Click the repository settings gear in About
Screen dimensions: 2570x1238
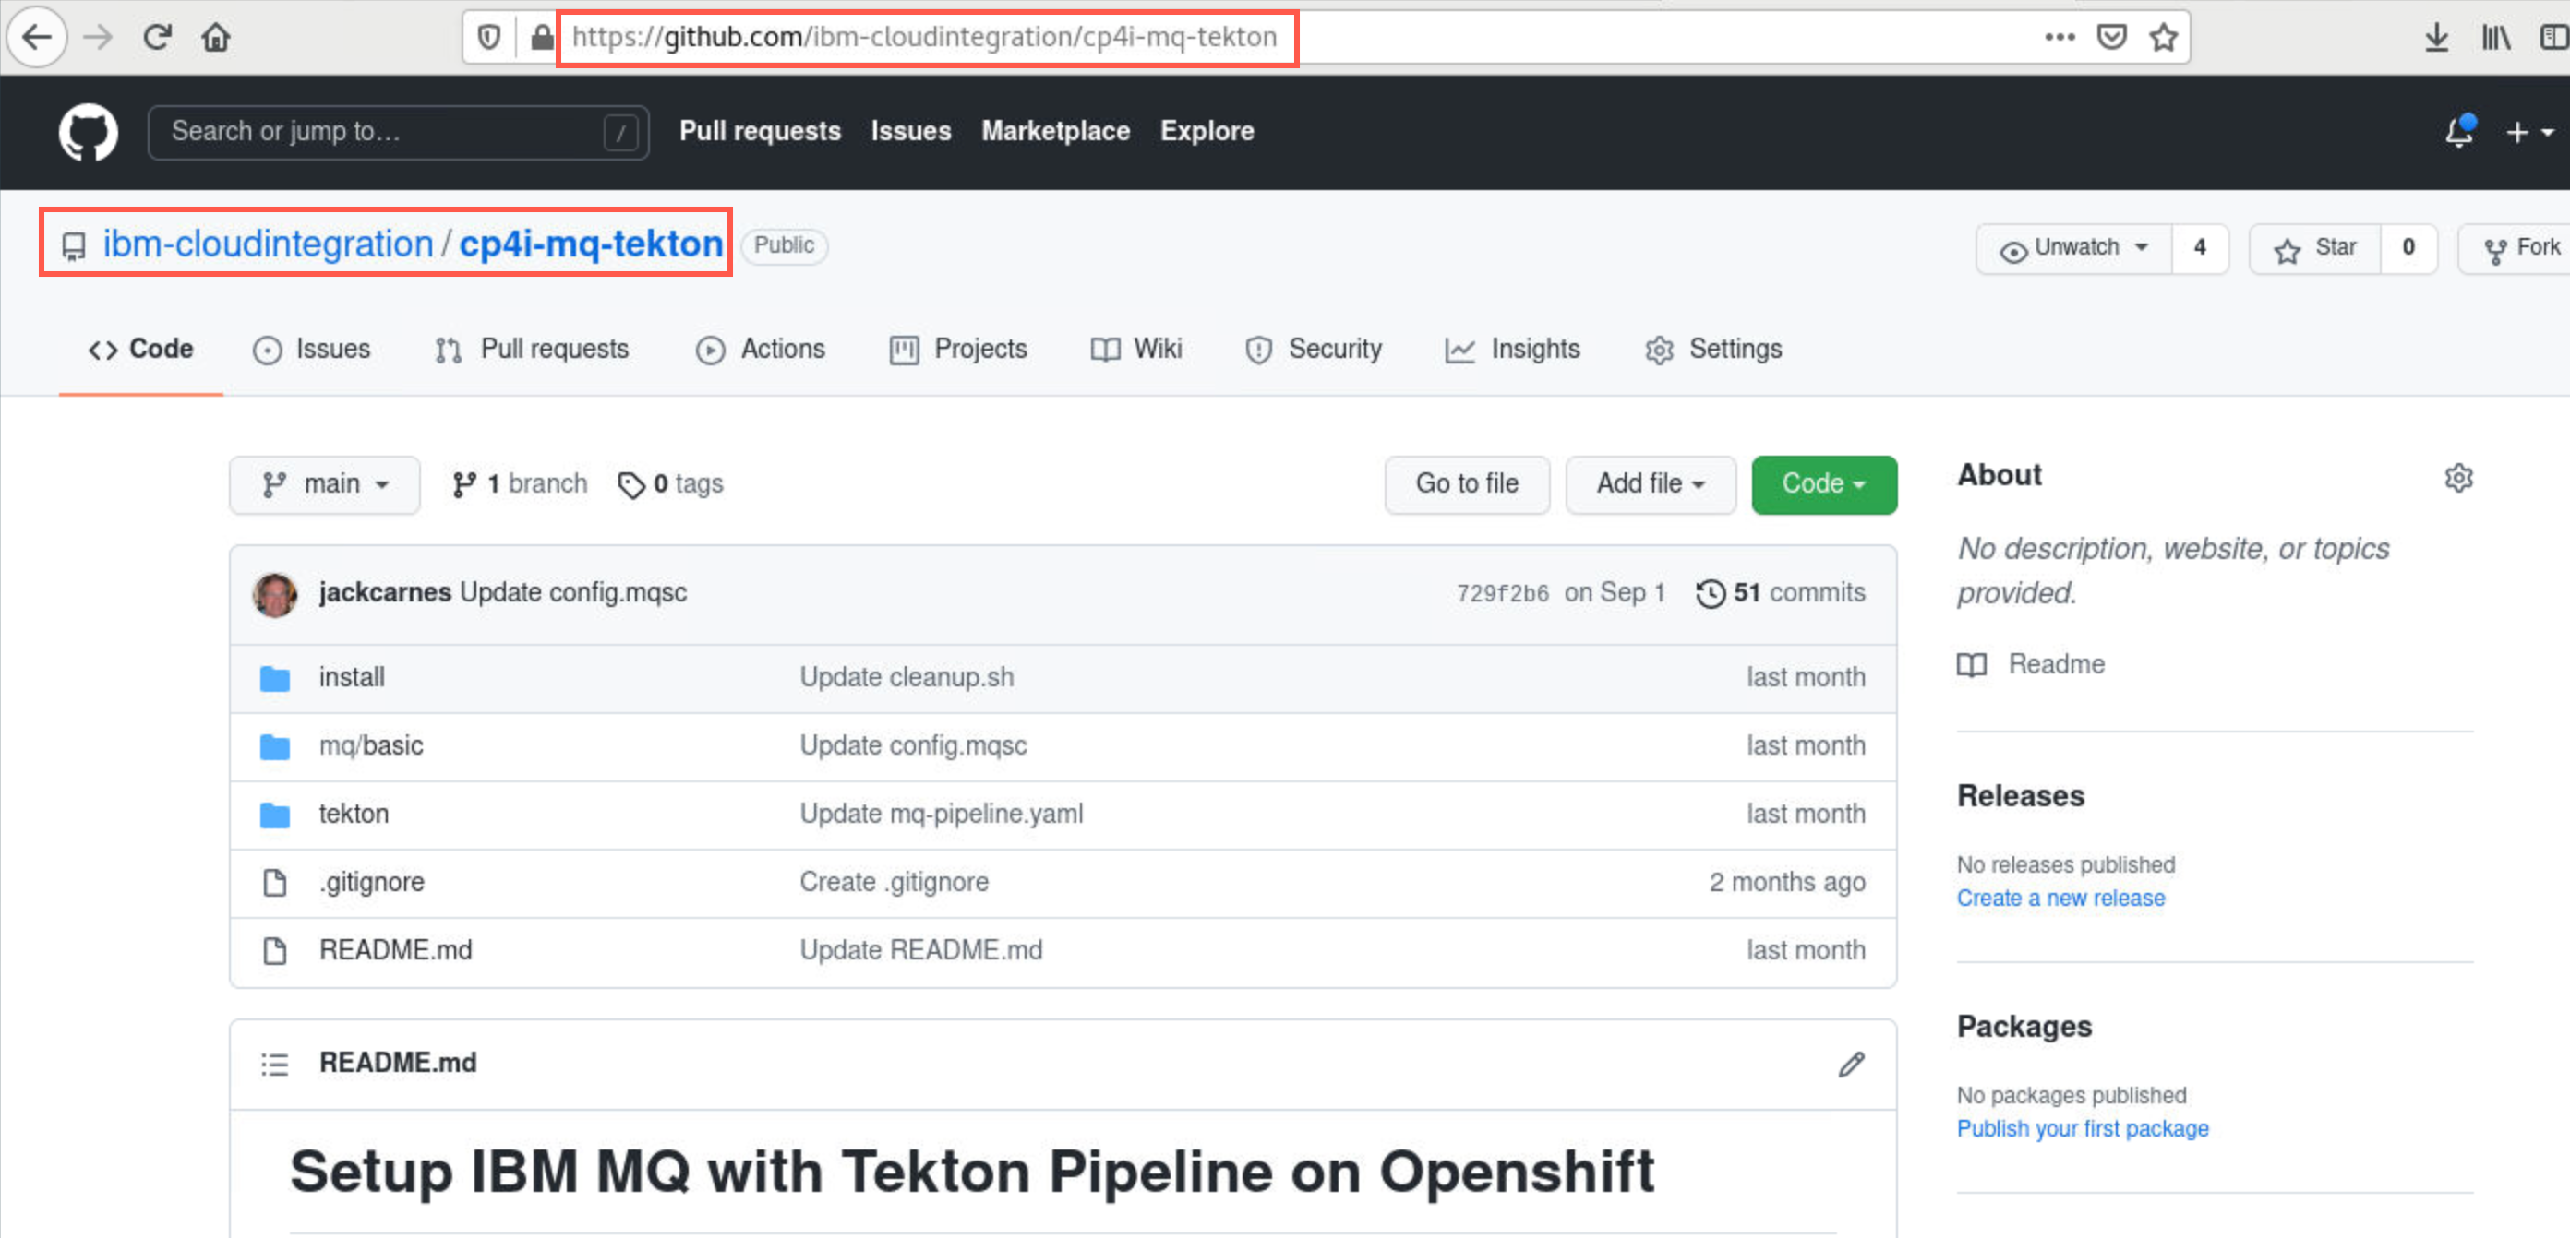pos(2458,478)
